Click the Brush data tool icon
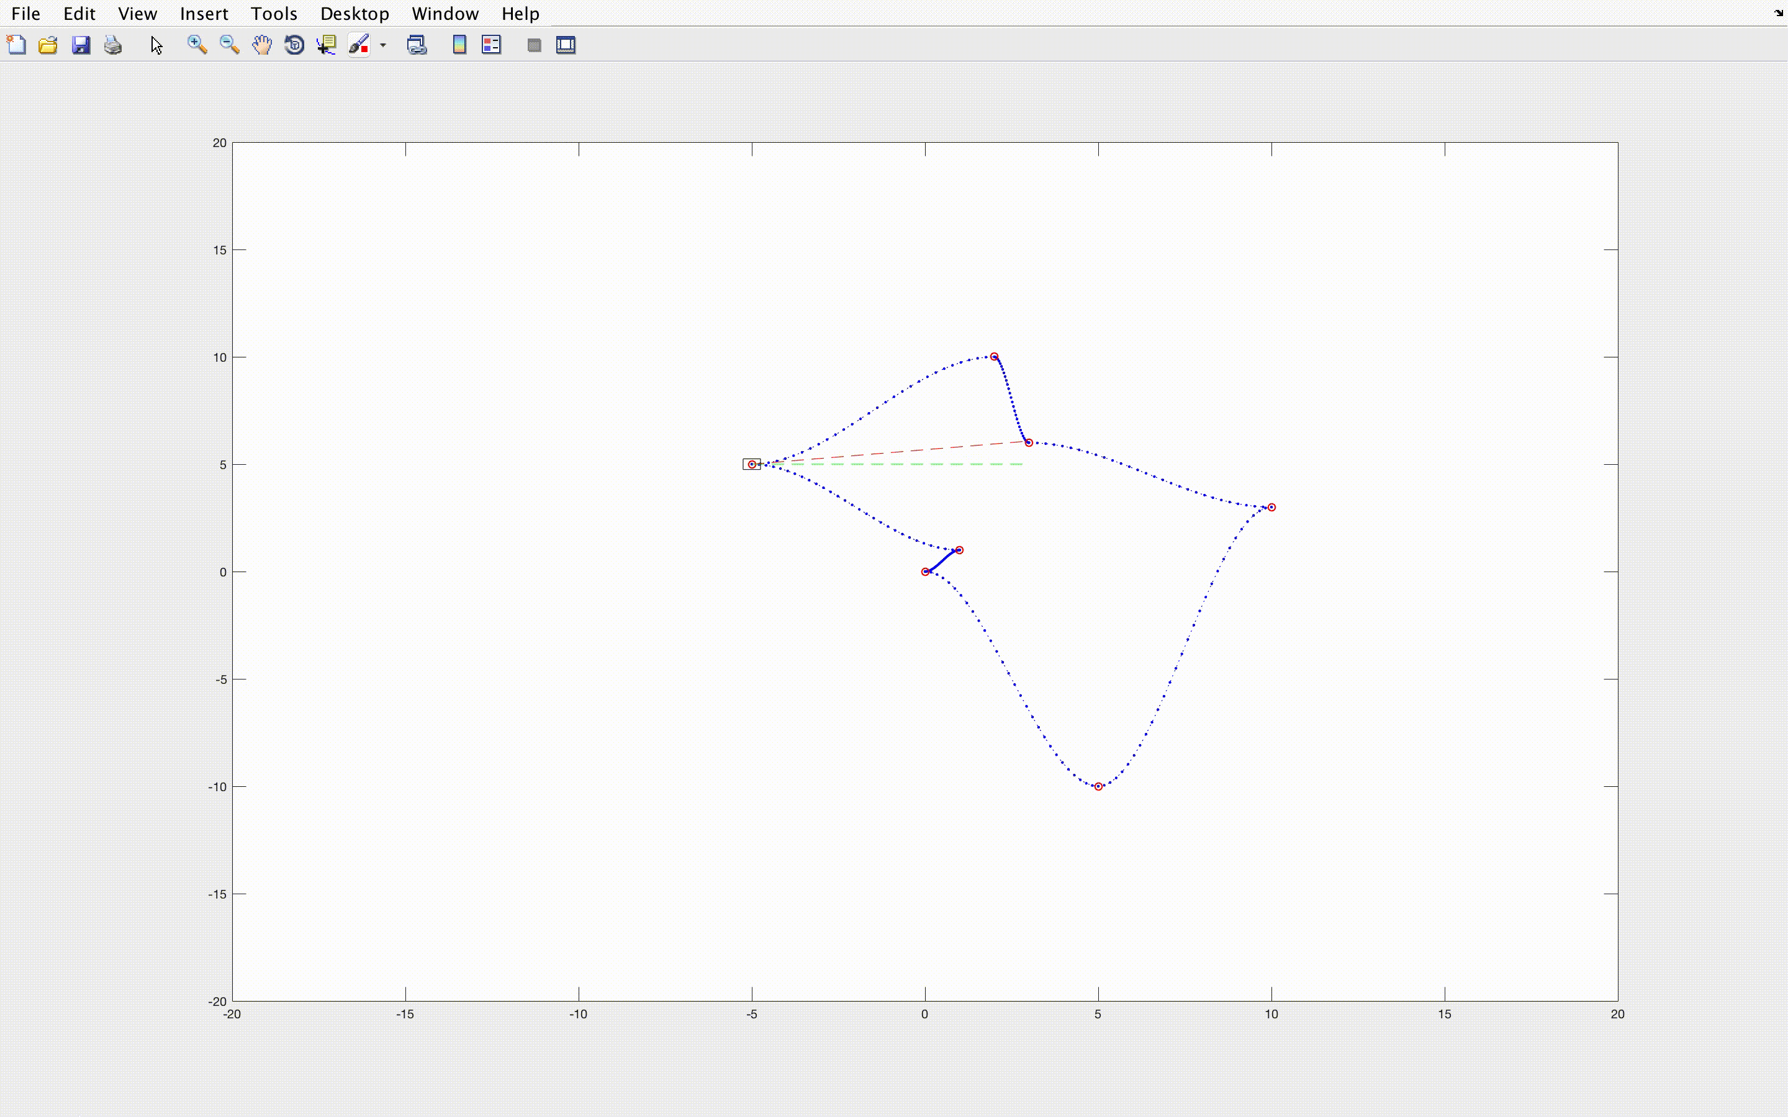Viewport: 1788px width, 1117px height. point(359,45)
